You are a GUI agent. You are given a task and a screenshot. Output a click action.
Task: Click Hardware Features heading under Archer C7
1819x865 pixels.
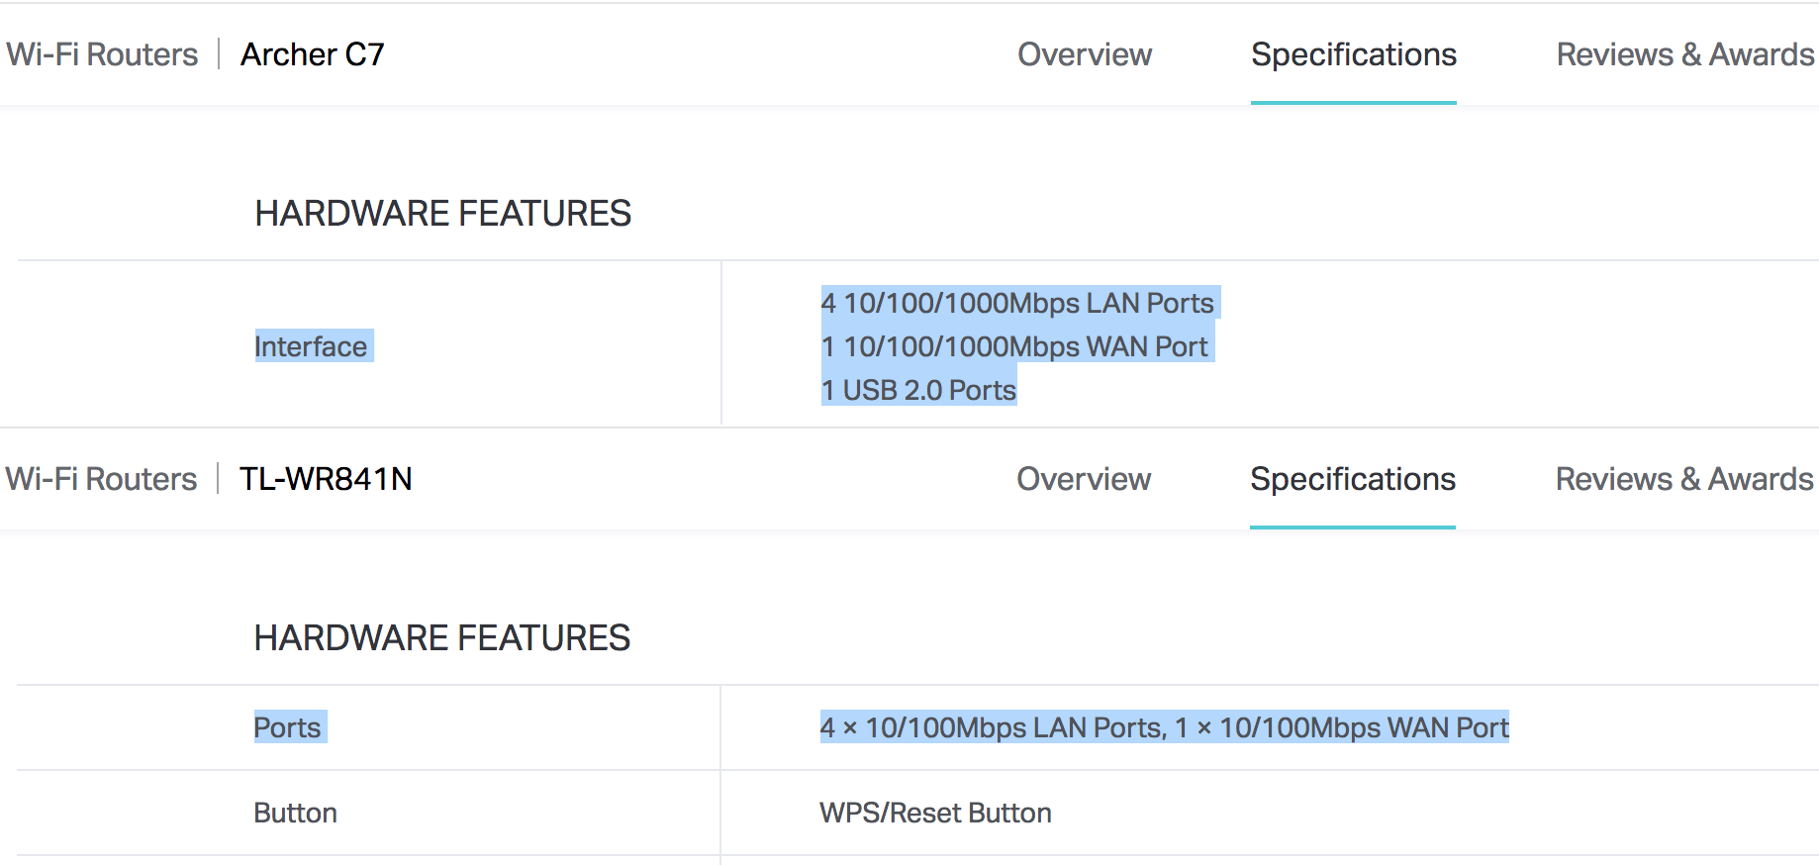click(x=442, y=214)
